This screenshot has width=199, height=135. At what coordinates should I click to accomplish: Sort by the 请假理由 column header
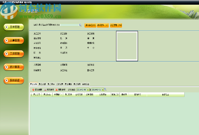click(x=103, y=94)
